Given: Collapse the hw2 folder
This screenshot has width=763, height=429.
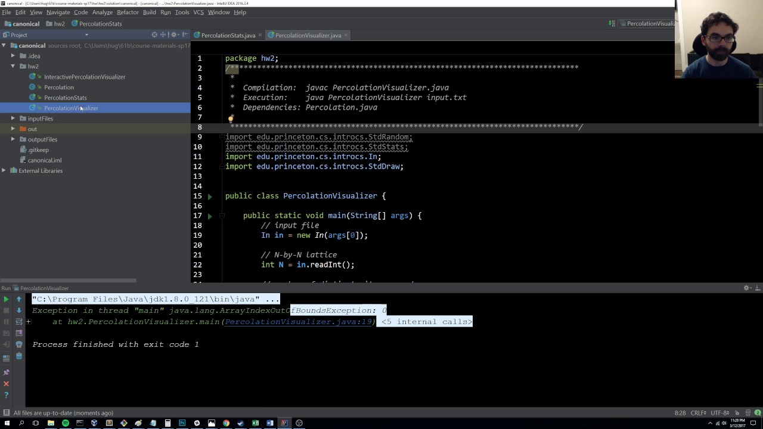Looking at the screenshot, I should point(13,66).
